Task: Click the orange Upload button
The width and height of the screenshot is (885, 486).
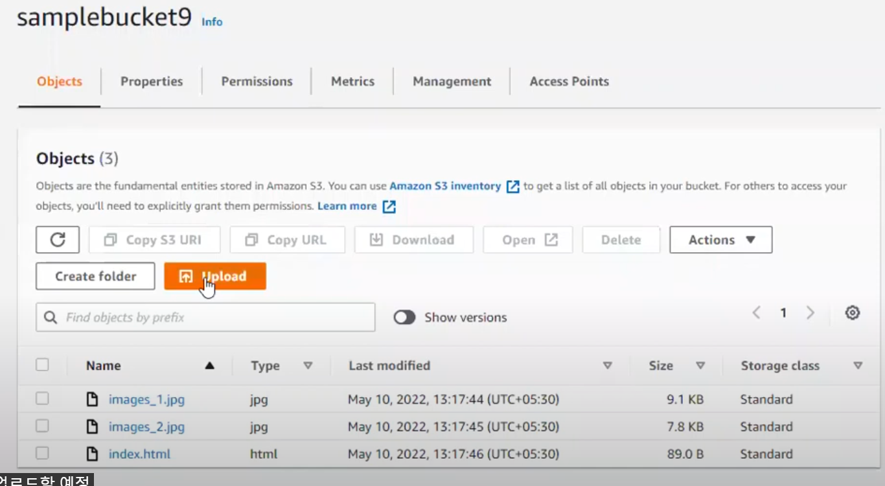Action: click(x=215, y=276)
